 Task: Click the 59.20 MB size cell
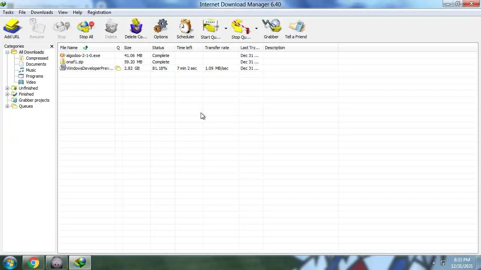pyautogui.click(x=133, y=62)
